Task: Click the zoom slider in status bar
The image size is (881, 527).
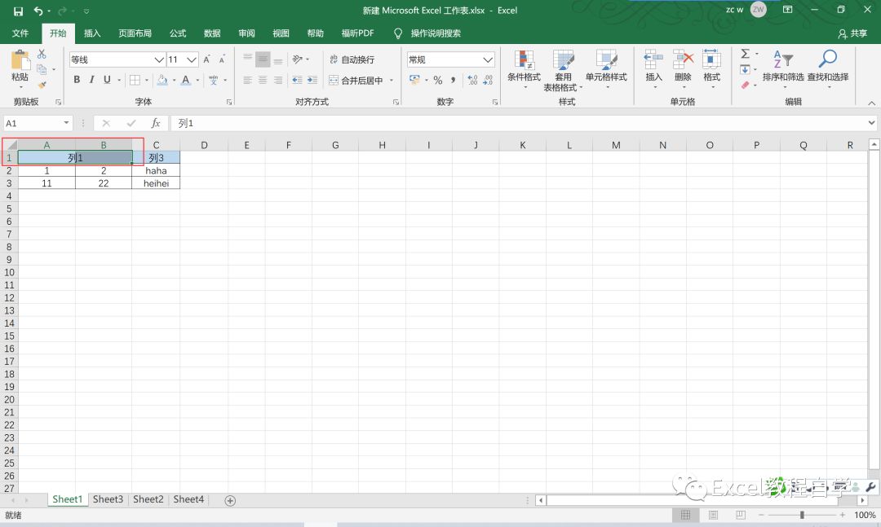Action: coord(802,515)
